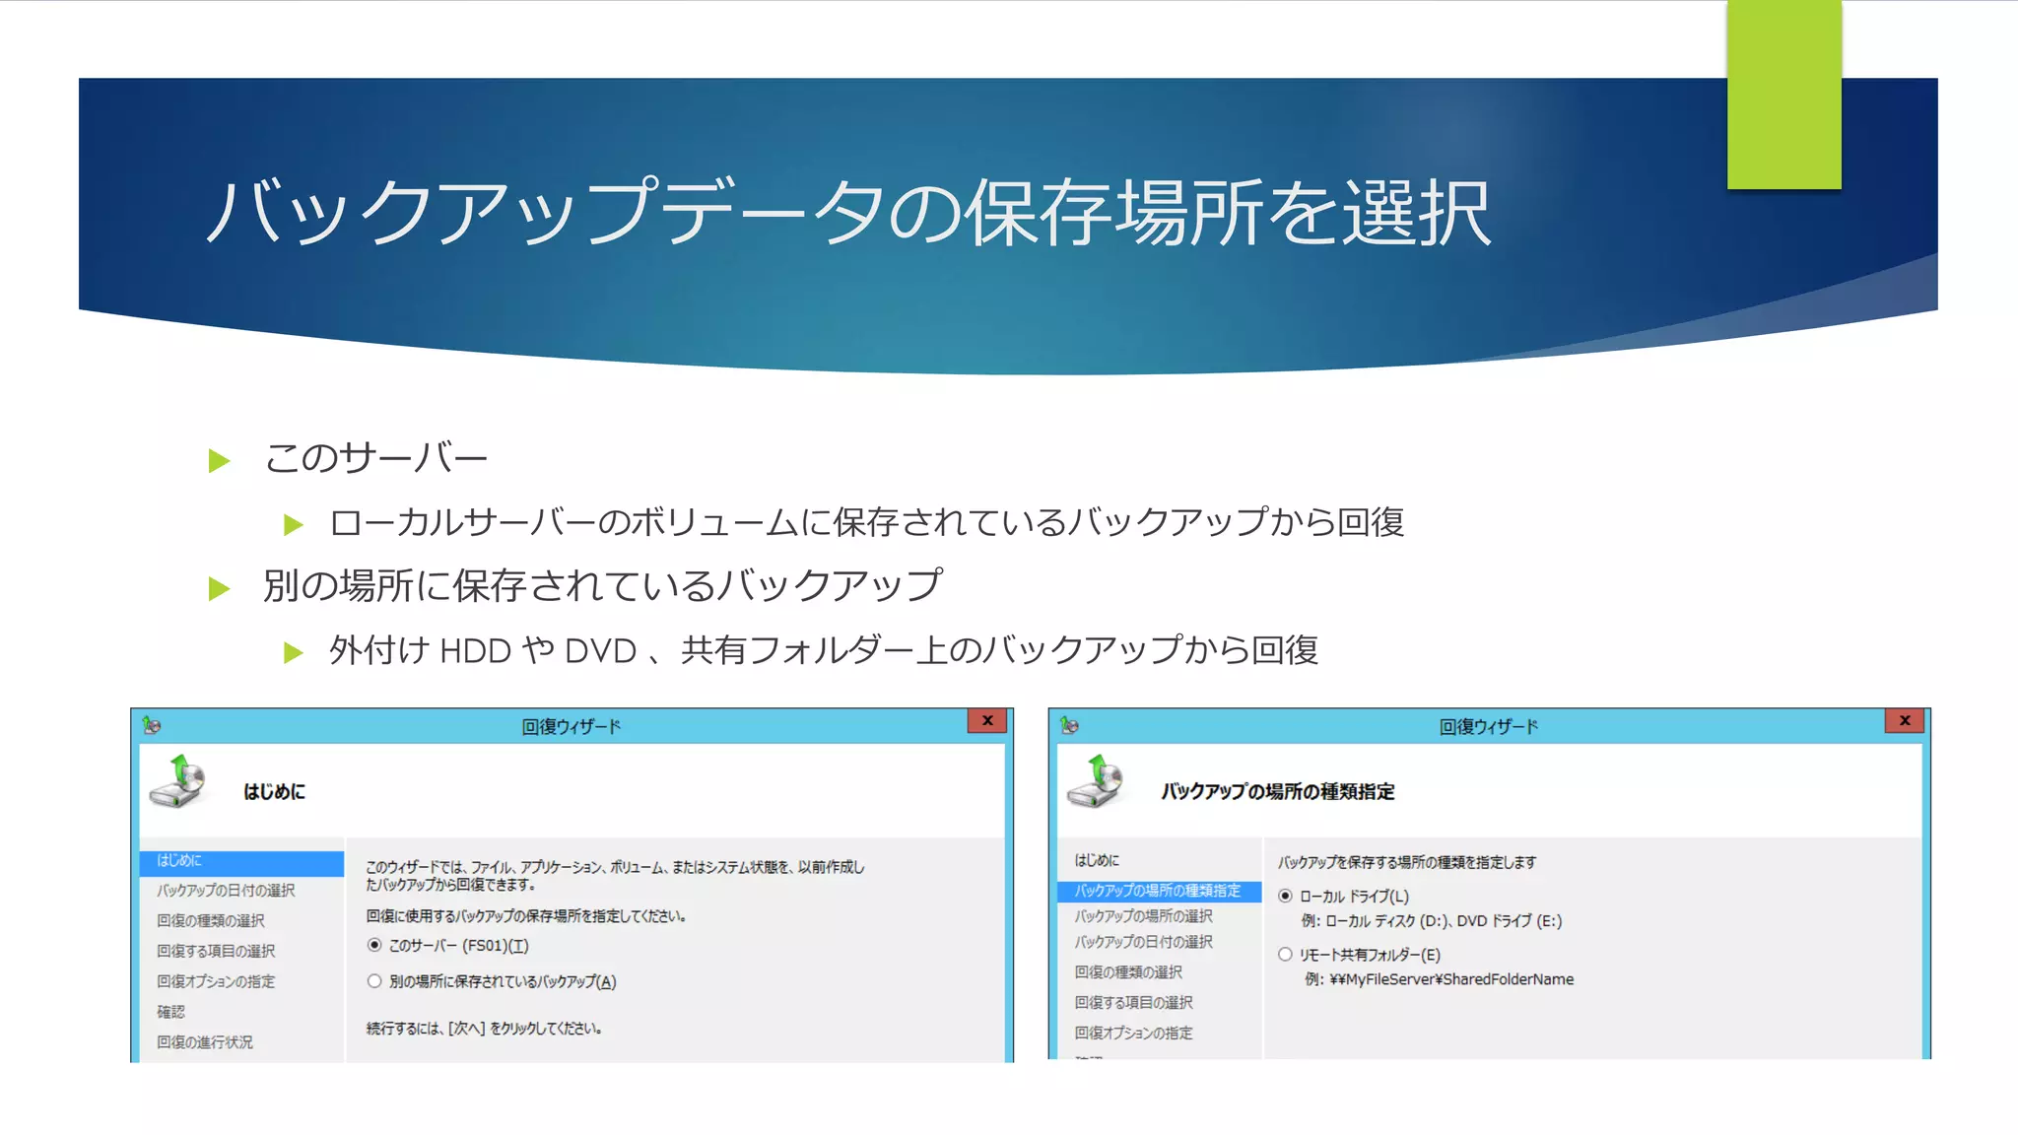2018x1135 pixels.
Task: Select 別の場所に保存されているバックアップ radio option
Action: pyautogui.click(x=374, y=981)
